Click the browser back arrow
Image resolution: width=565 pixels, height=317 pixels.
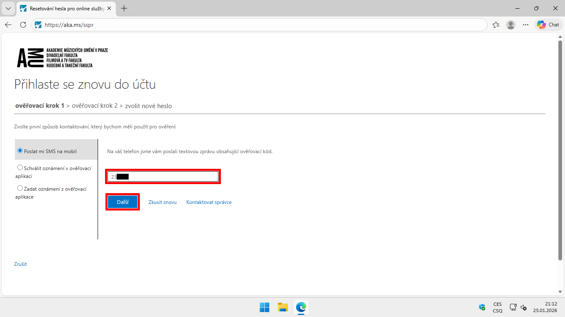click(x=8, y=25)
